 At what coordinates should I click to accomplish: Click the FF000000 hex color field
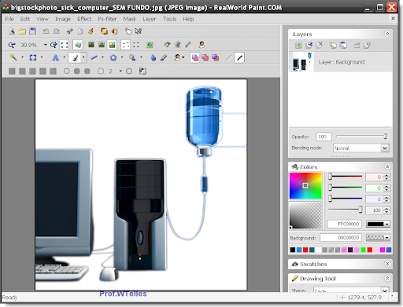click(x=345, y=224)
